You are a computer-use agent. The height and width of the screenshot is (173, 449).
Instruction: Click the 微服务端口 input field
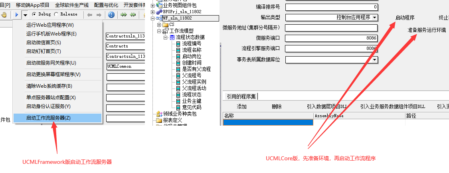pyautogui.click(x=331, y=38)
